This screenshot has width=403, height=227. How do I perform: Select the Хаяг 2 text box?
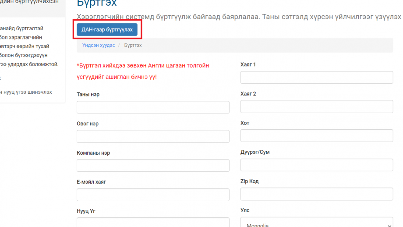[317, 106]
